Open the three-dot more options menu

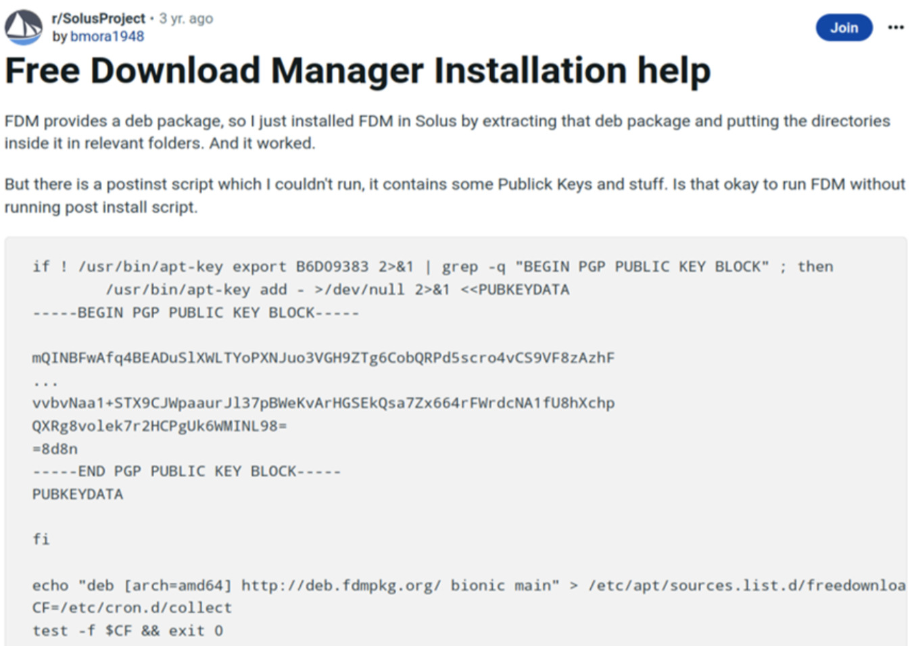[895, 28]
